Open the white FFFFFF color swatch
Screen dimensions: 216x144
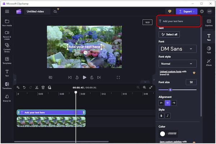(162, 134)
